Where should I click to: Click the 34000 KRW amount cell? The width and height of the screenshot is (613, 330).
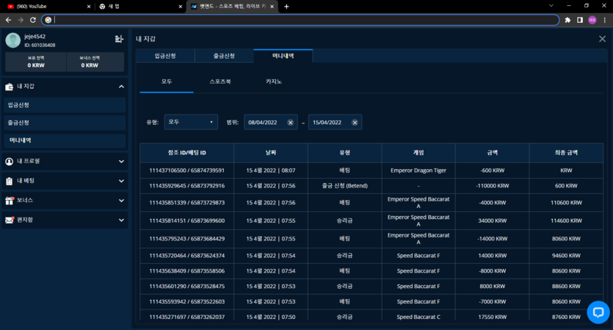coord(492,220)
